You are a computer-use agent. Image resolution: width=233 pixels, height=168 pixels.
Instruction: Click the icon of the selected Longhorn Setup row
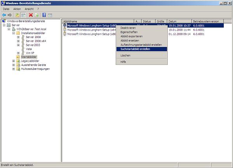65,25
